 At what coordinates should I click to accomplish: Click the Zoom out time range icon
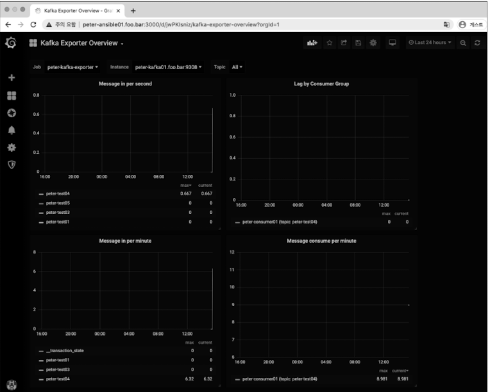463,43
